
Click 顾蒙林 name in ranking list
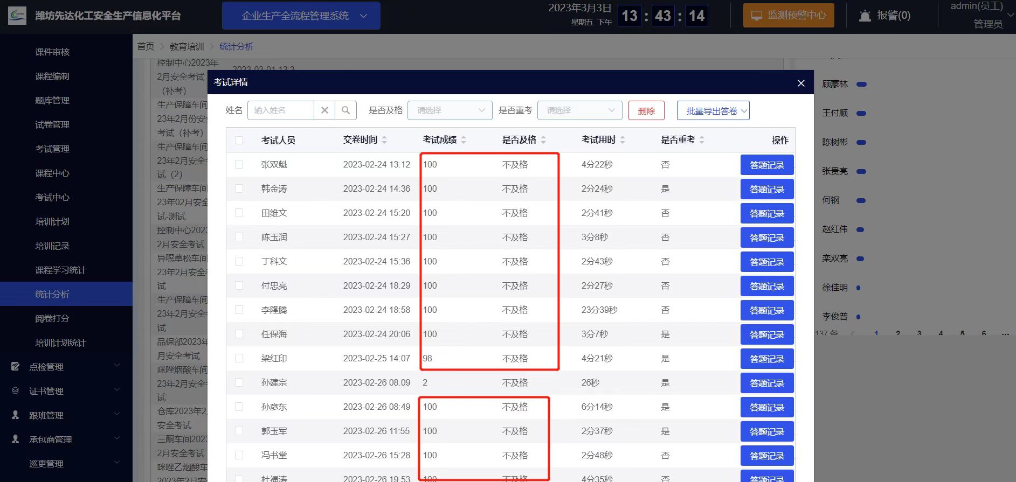(x=835, y=84)
